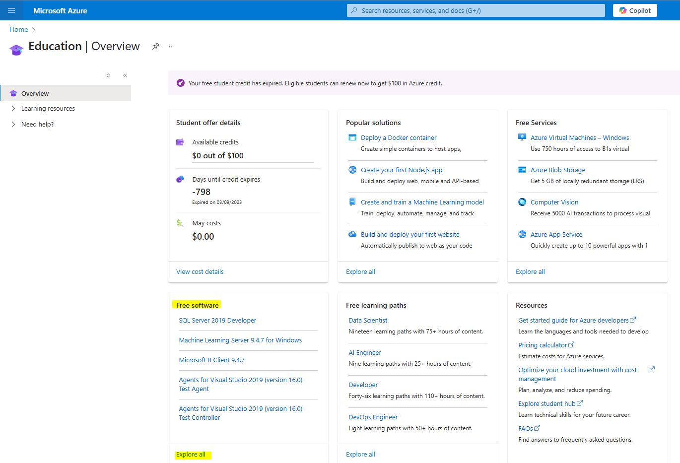The height and width of the screenshot is (463, 680).
Task: Click external link icon beside Explore student hub
Action: click(580, 403)
